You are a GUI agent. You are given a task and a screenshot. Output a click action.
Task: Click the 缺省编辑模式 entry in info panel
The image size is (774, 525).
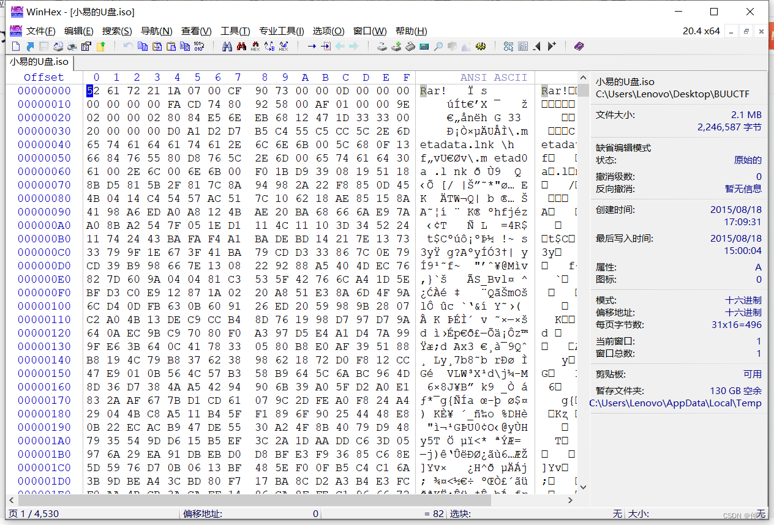point(623,148)
